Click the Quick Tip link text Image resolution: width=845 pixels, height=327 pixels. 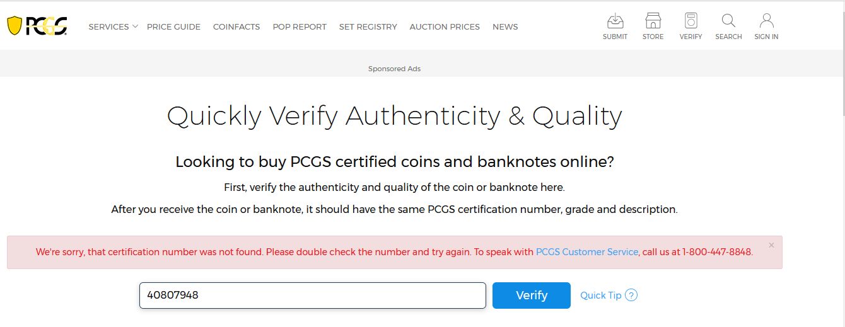(600, 295)
